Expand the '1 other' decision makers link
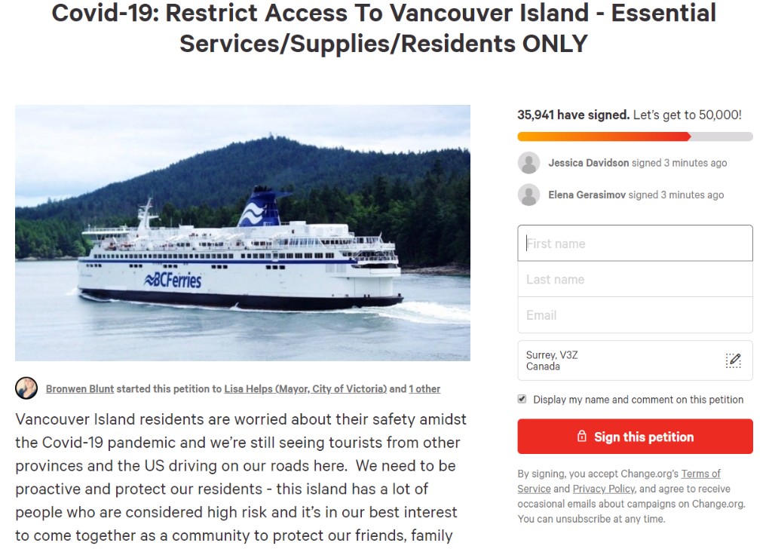This screenshot has width=772, height=552. tap(424, 388)
